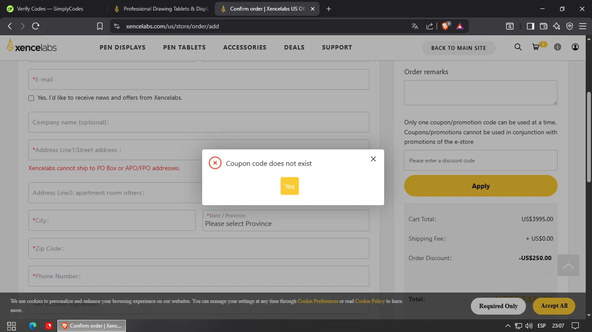Close the Confirm order tab
Image resolution: width=592 pixels, height=332 pixels.
click(313, 9)
